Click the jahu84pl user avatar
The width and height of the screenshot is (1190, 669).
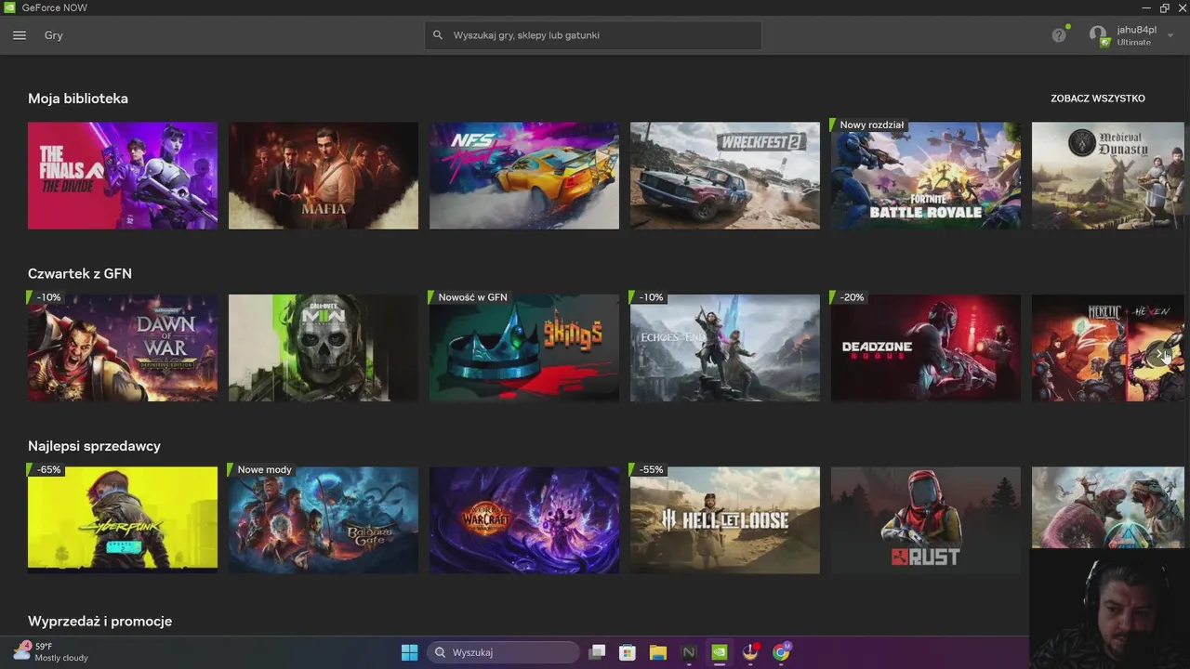(1099, 35)
